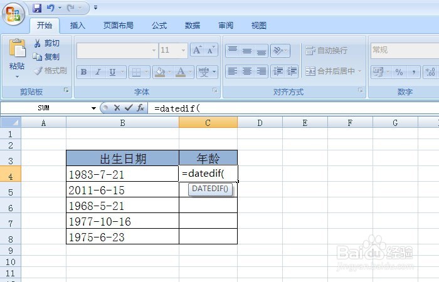Cancel the formula entry with X
Viewport: 439px width, 282px height.
pos(117,108)
